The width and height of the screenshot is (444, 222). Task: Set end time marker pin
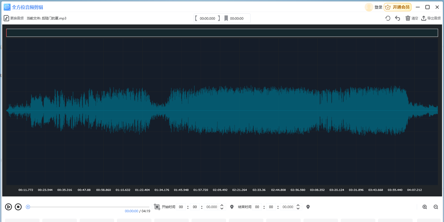[x=308, y=207]
